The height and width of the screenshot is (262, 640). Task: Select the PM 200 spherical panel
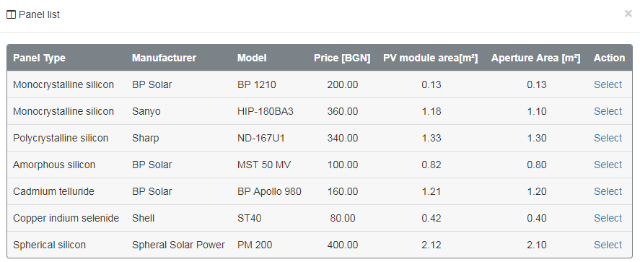(608, 245)
